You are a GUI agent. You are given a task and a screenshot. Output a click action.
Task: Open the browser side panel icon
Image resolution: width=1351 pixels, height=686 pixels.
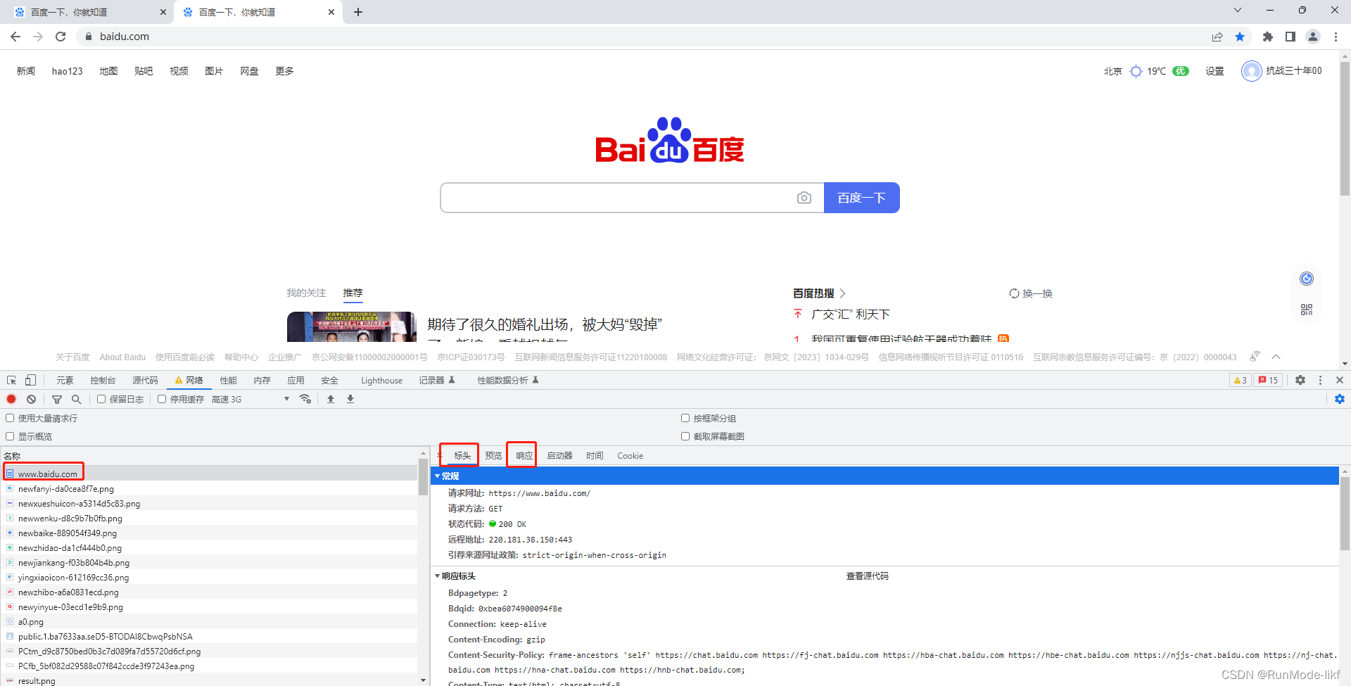1290,37
